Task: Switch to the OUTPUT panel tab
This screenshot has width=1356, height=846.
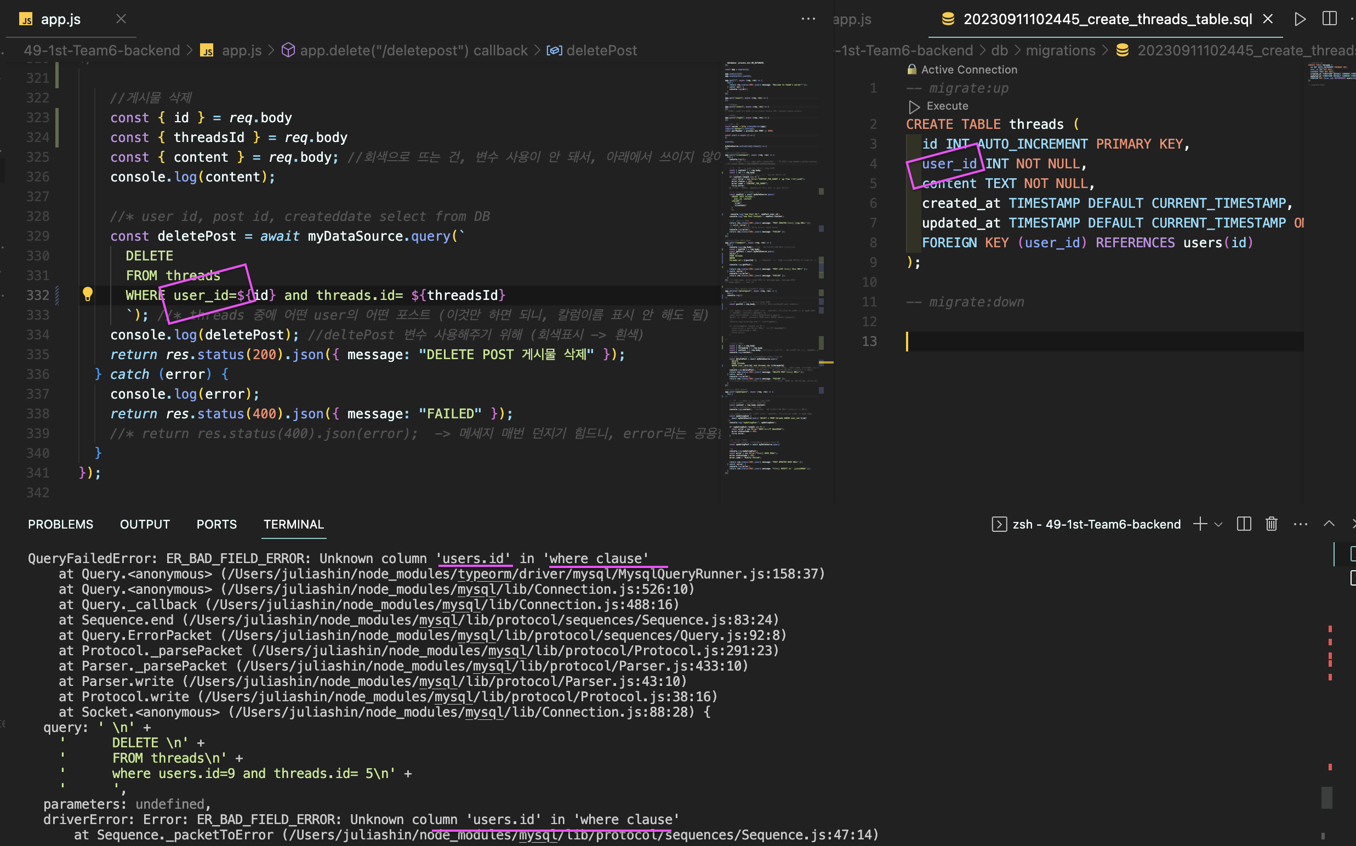Action: coord(144,524)
